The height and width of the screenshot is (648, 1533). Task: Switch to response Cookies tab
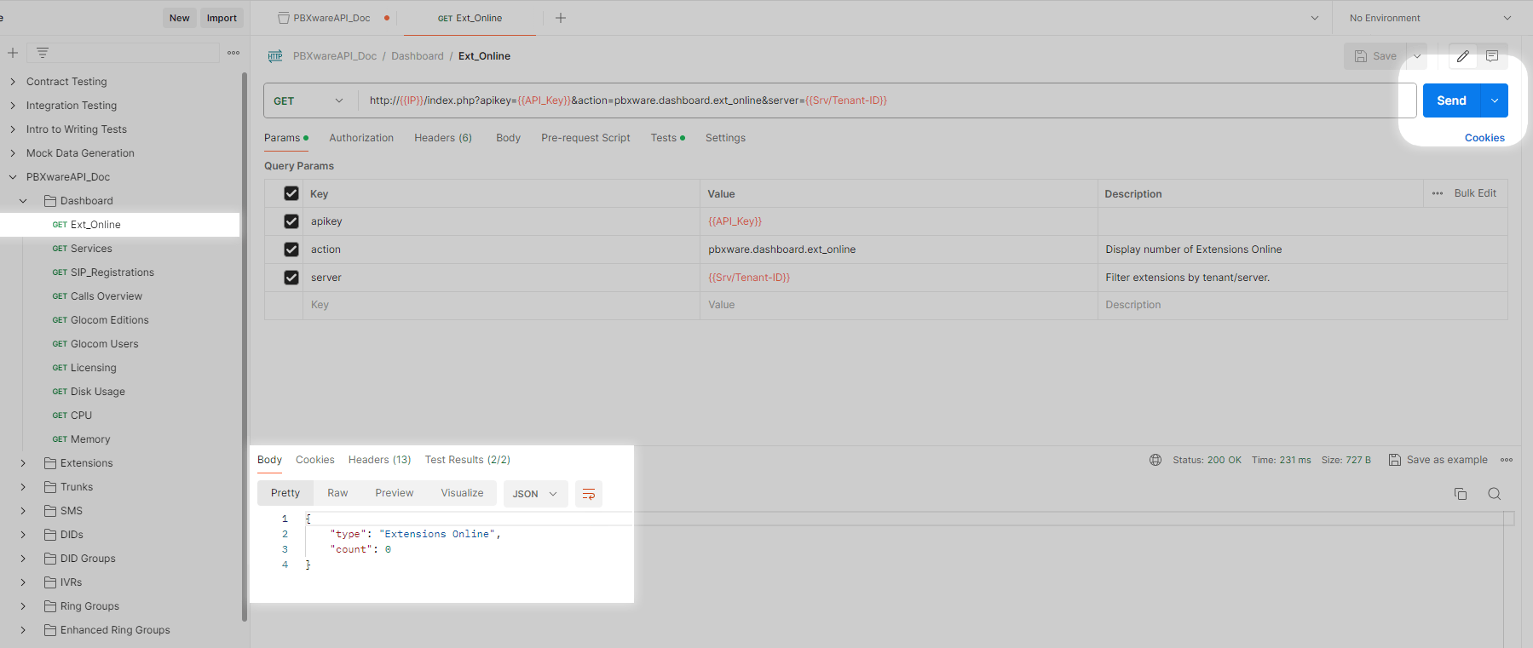[x=314, y=460]
